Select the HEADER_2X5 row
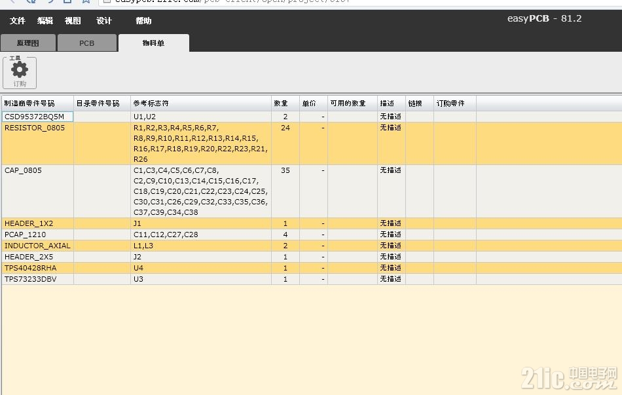 tap(312, 257)
